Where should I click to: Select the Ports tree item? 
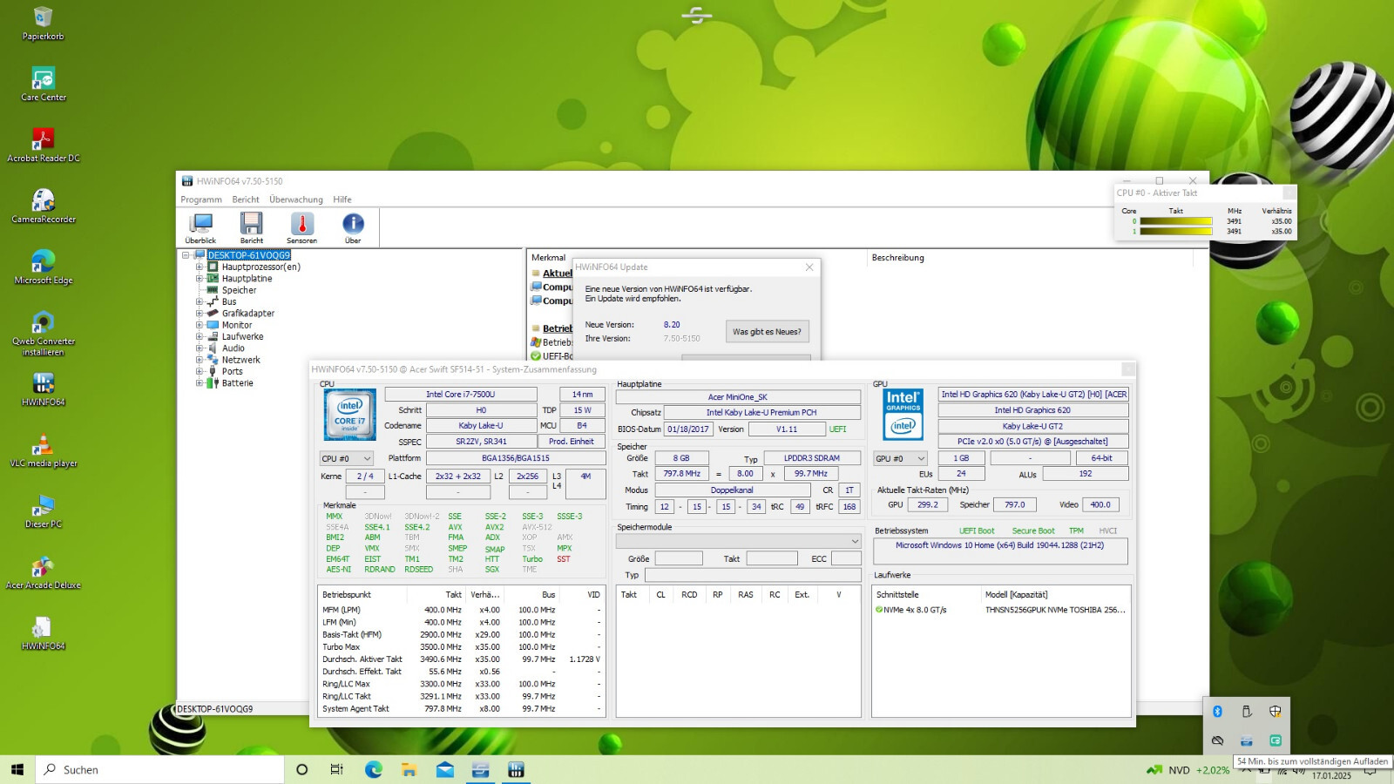point(232,371)
